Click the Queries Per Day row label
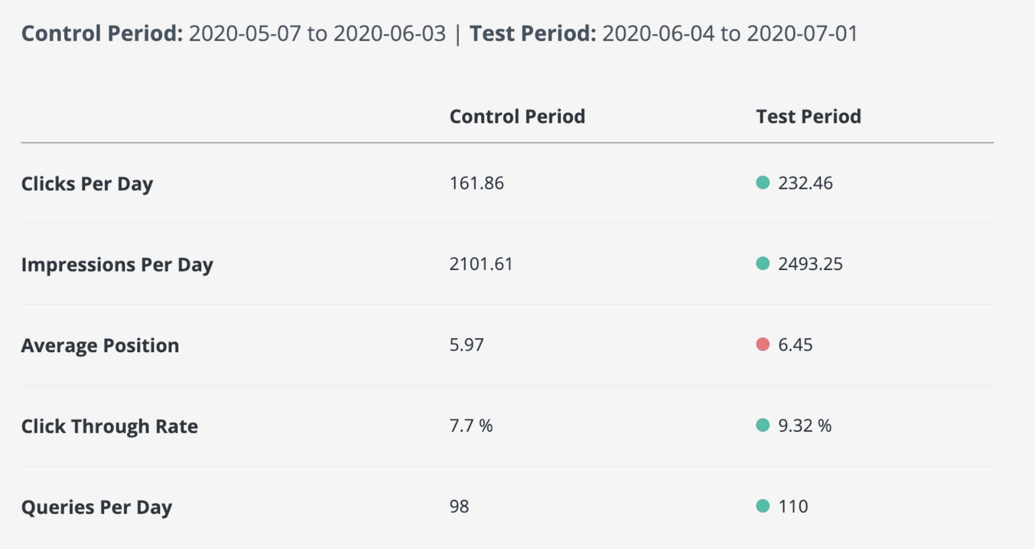This screenshot has height=549, width=1035. [x=96, y=508]
